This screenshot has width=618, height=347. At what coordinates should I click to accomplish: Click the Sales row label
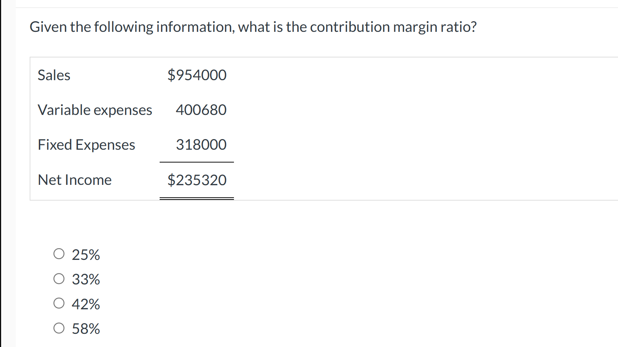[x=54, y=75]
